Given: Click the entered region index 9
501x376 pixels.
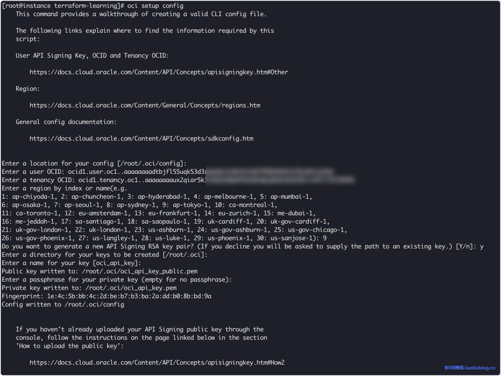Looking at the screenshot, I should pos(325,238).
